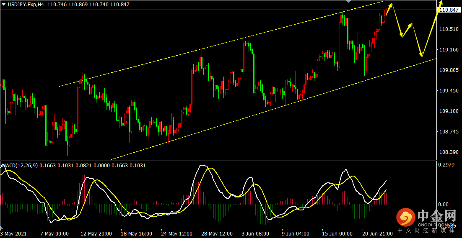Click the 0.0000 value in MACD header
This screenshot has width=462, height=238.
(x=101, y=166)
